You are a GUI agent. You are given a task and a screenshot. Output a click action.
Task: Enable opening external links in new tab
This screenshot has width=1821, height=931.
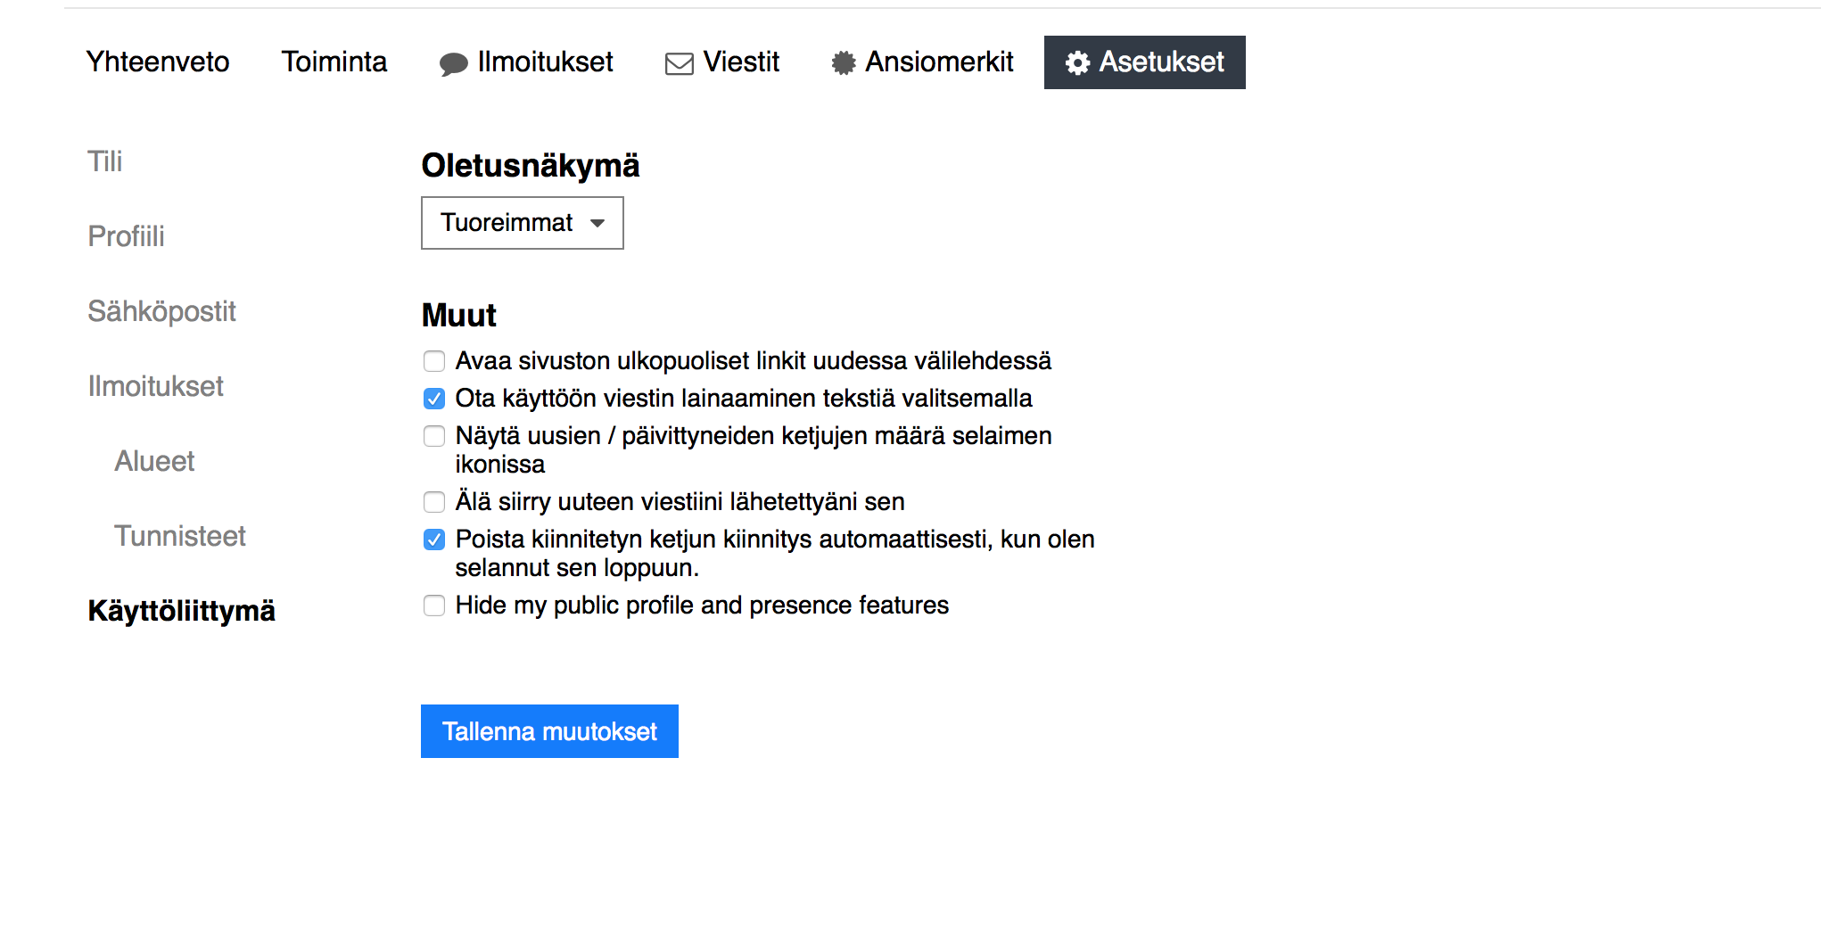pos(434,361)
